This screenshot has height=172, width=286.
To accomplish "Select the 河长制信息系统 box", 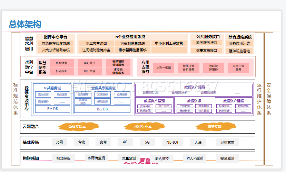I will point(132,44).
